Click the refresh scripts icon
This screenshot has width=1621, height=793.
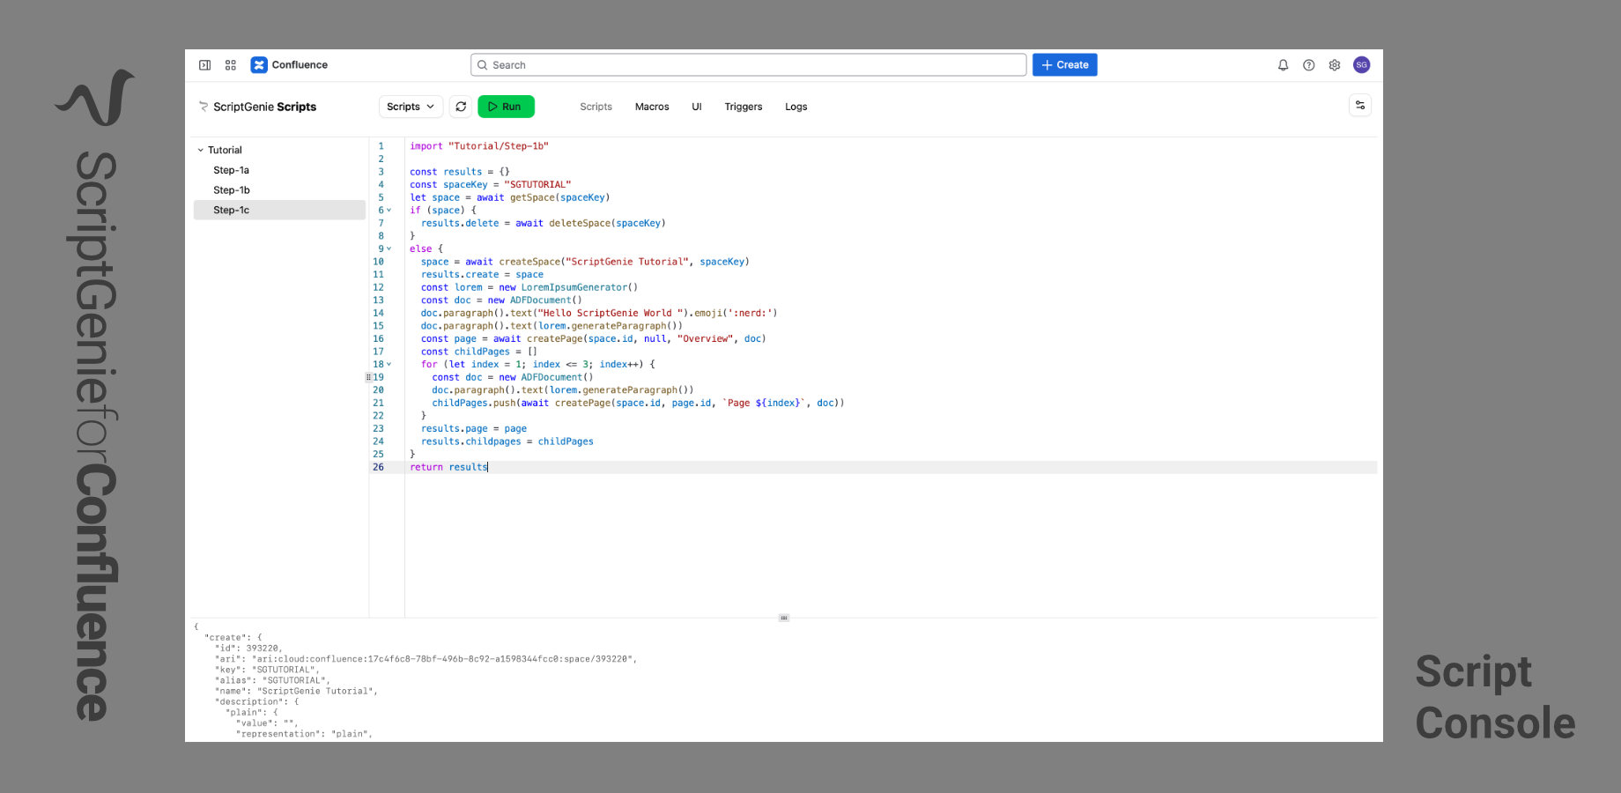pyautogui.click(x=461, y=107)
